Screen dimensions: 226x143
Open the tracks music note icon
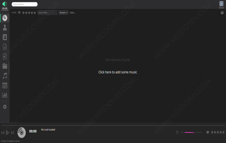(5, 76)
